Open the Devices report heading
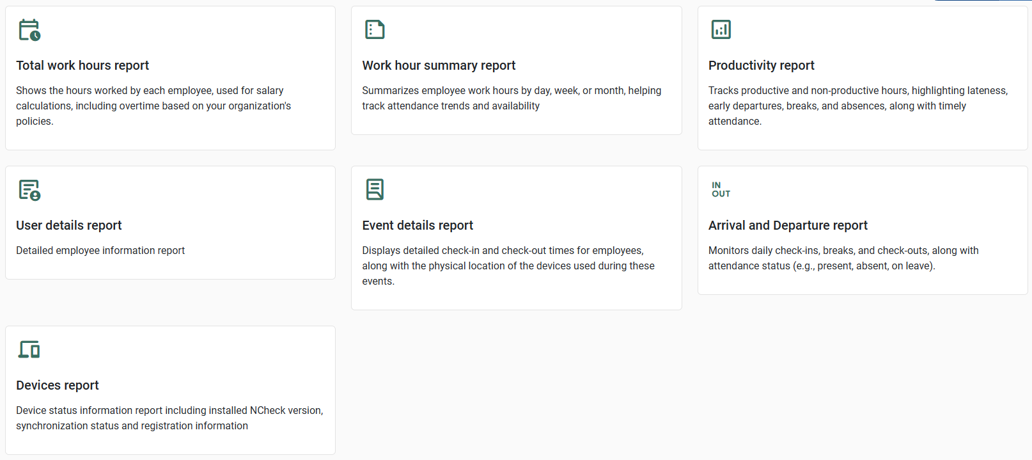 point(58,385)
